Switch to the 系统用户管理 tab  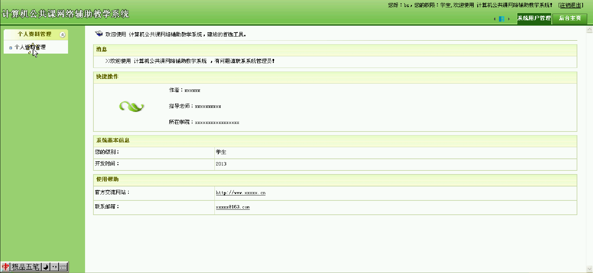click(x=534, y=18)
